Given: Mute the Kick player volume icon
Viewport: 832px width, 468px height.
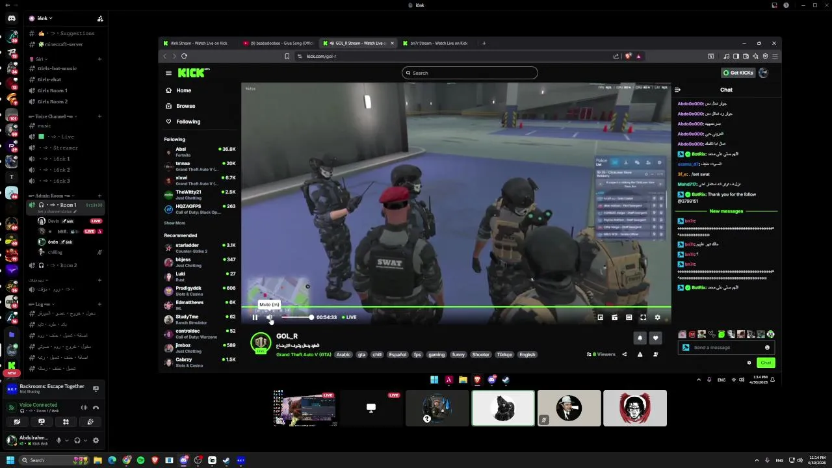Looking at the screenshot, I should click(269, 317).
